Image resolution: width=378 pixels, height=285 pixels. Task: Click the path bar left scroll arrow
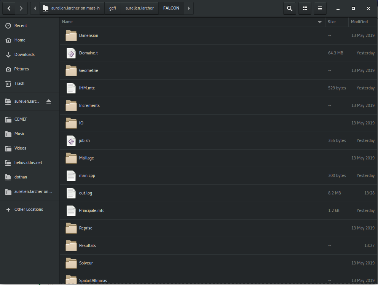point(35,8)
